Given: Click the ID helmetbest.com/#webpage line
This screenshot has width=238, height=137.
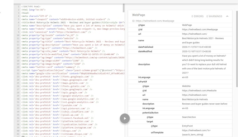Looking at the screenshot, I should [153, 21].
